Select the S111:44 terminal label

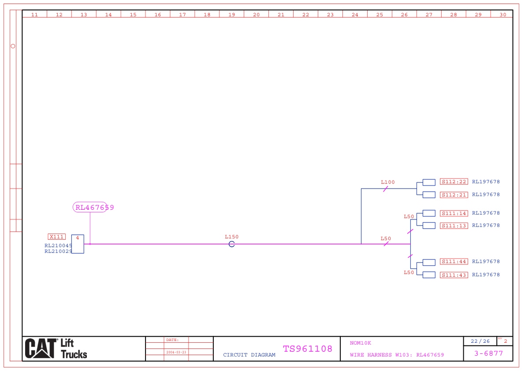pyautogui.click(x=454, y=262)
